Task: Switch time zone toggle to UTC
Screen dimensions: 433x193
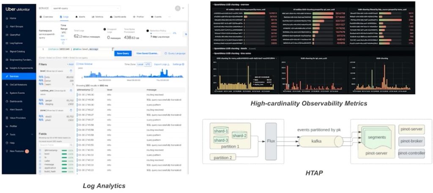Action: tap(148, 64)
